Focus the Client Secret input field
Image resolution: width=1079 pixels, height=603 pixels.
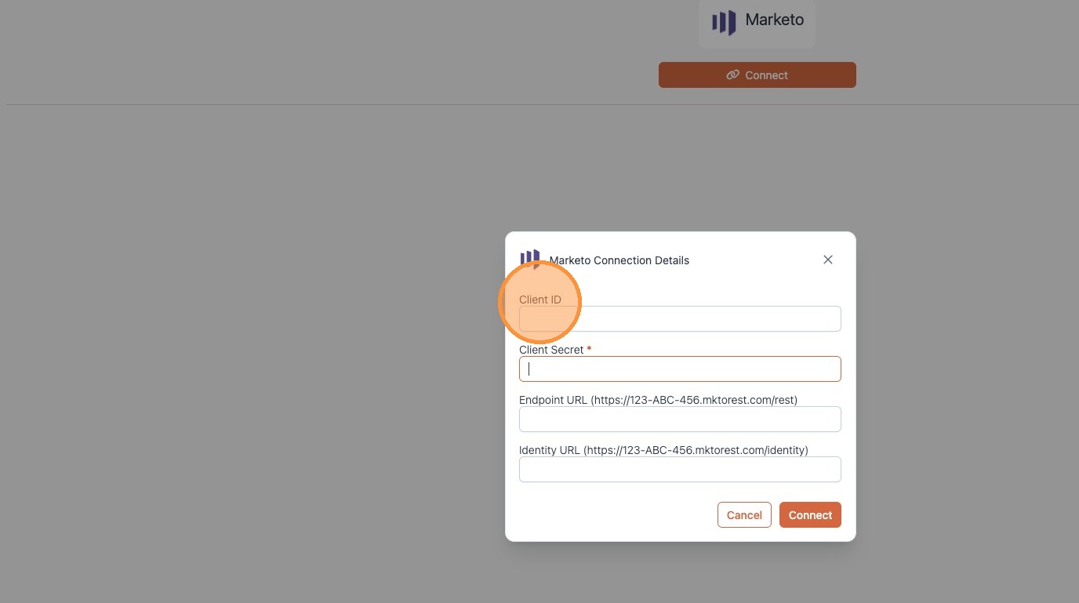(680, 369)
